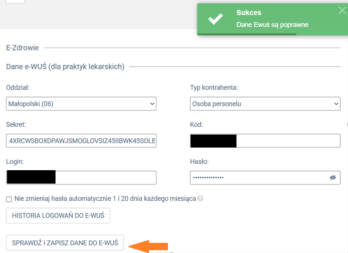
Task: Click the 'Sukces' notification title
Action: (249, 12)
